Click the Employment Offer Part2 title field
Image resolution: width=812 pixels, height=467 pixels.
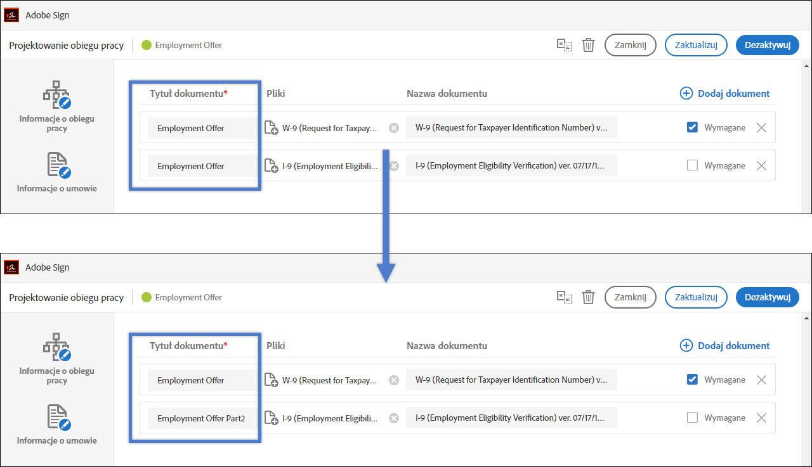tap(201, 418)
